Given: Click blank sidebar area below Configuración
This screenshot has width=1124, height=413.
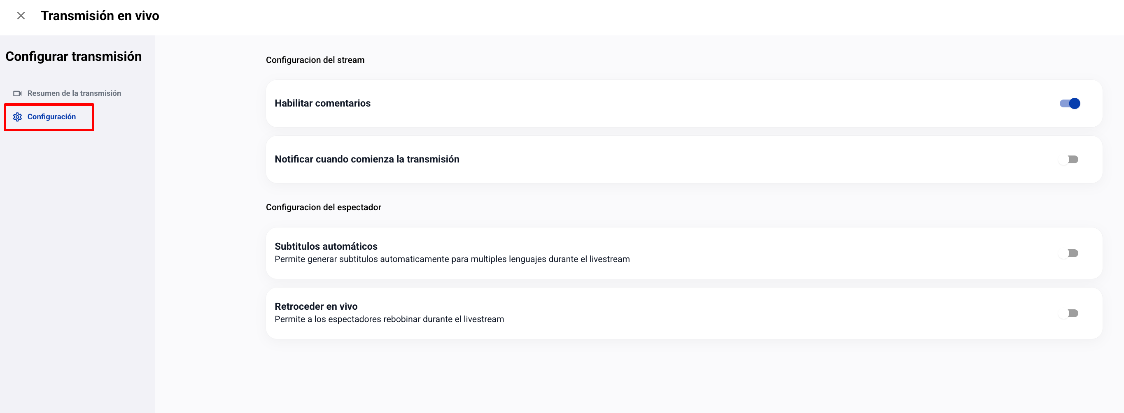Looking at the screenshot, I should click(77, 262).
